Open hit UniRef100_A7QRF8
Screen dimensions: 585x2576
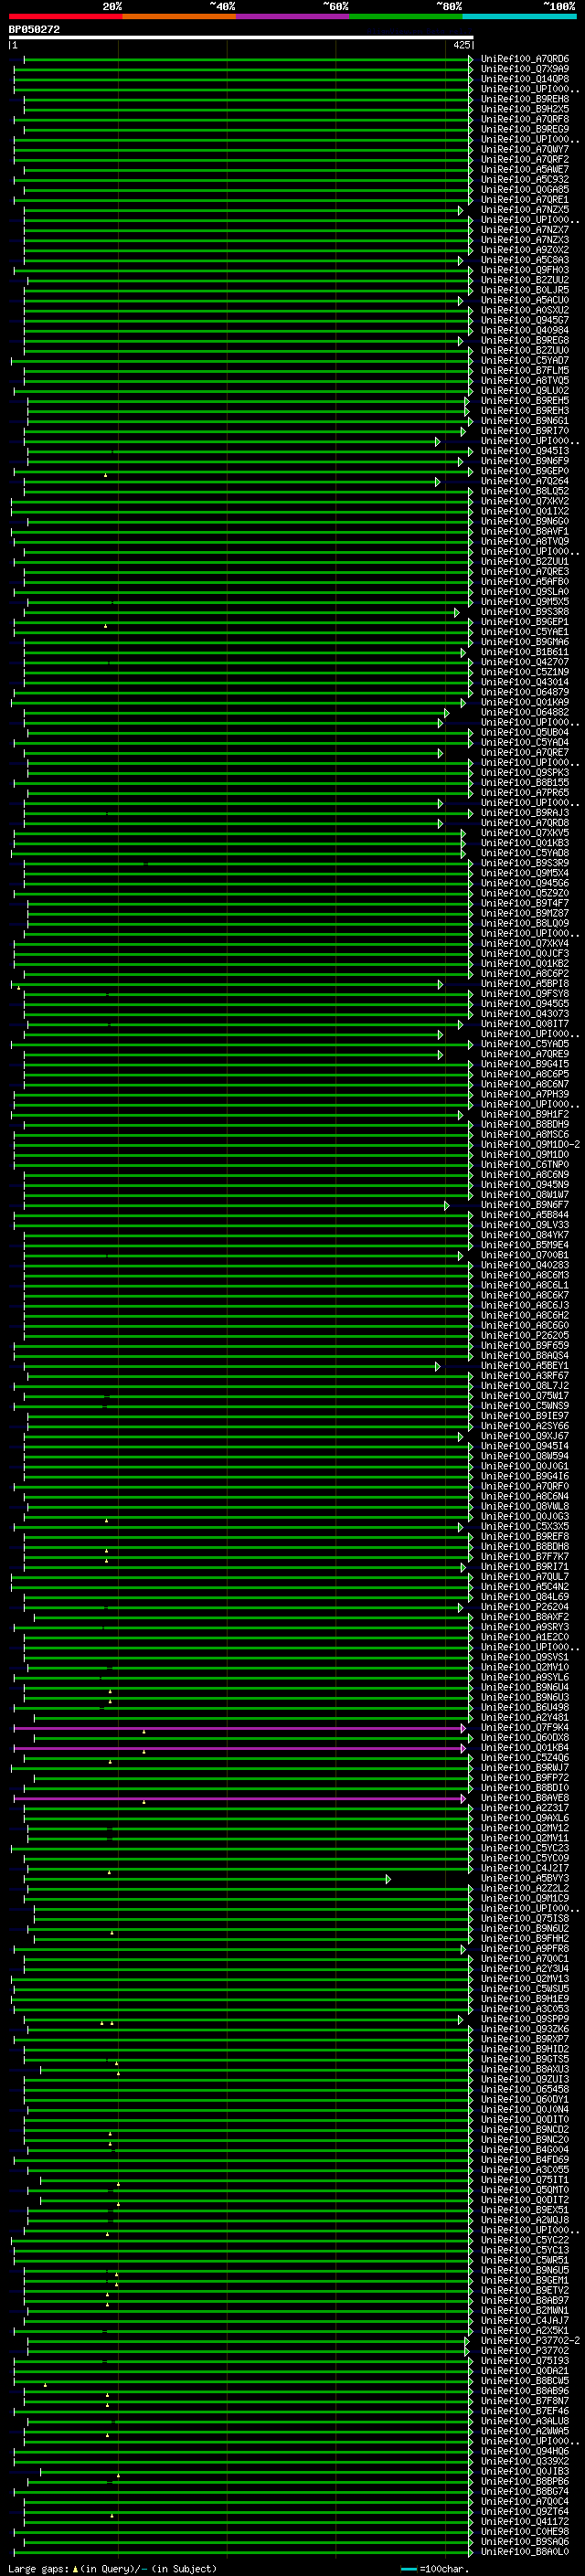coord(525,119)
